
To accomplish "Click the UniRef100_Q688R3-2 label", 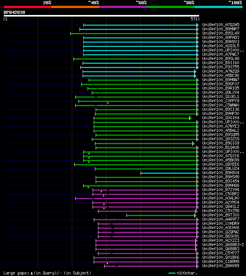I will pos(223,244).
